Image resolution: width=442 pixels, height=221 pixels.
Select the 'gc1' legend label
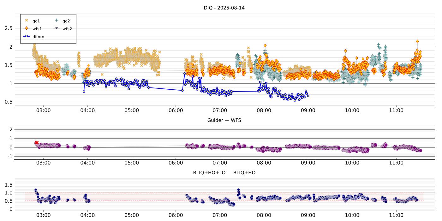pos(36,21)
